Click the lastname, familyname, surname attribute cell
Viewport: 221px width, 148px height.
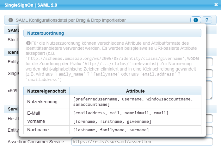point(111,130)
